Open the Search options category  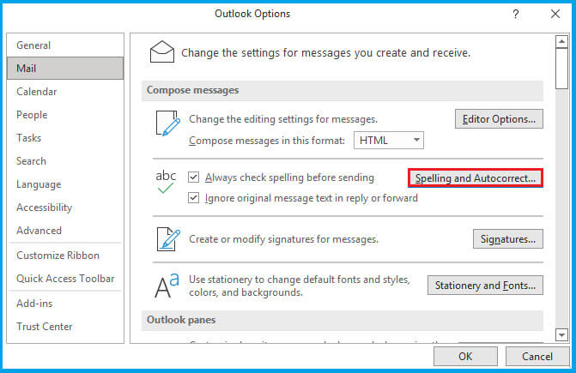pyautogui.click(x=65, y=161)
